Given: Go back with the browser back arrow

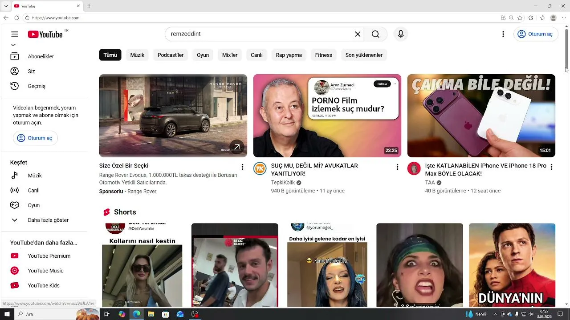Looking at the screenshot, I should coord(6,18).
